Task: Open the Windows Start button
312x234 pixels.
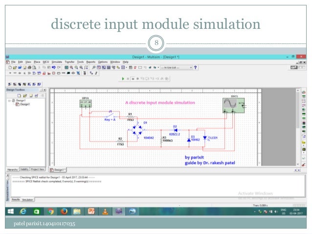Action: 11,212
